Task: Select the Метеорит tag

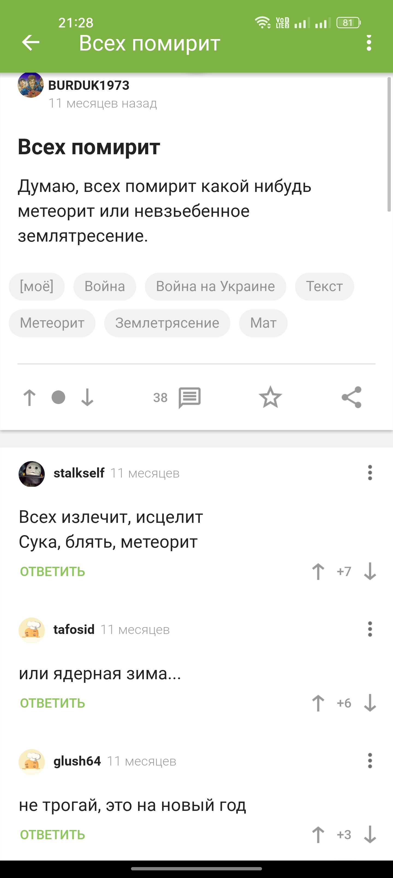Action: 52,323
